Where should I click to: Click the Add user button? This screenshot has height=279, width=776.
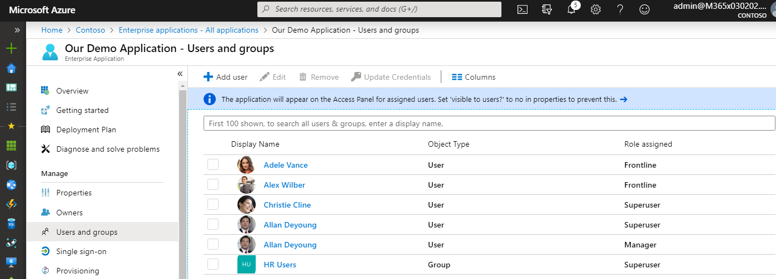point(226,77)
